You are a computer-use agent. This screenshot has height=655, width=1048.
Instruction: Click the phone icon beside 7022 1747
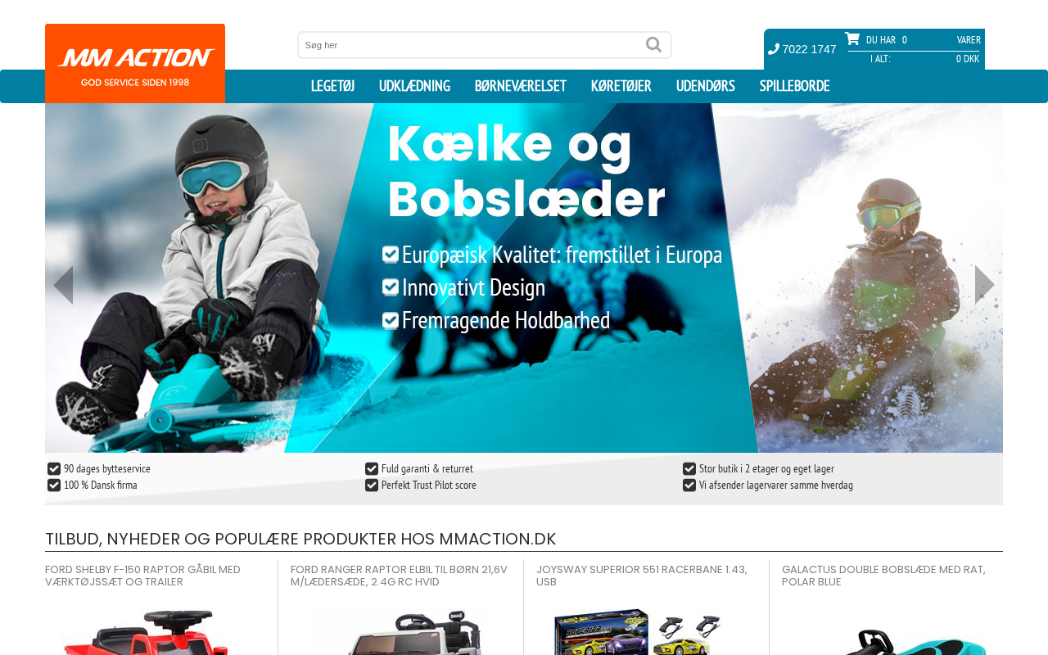click(x=774, y=49)
